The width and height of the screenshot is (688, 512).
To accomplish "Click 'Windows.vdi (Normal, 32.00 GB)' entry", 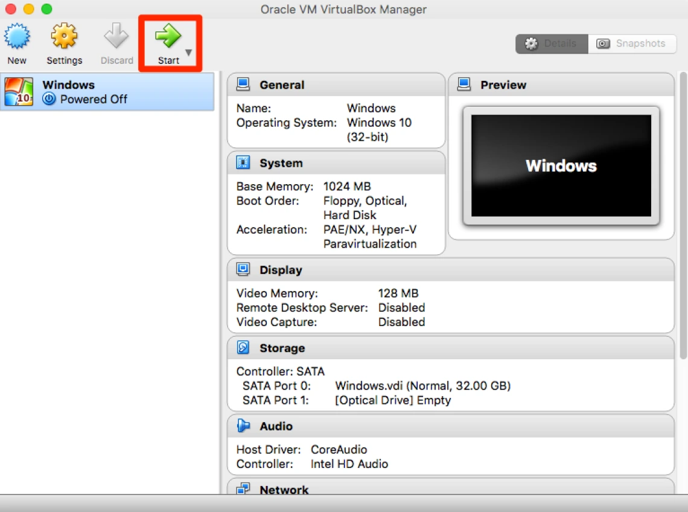I will [423, 386].
